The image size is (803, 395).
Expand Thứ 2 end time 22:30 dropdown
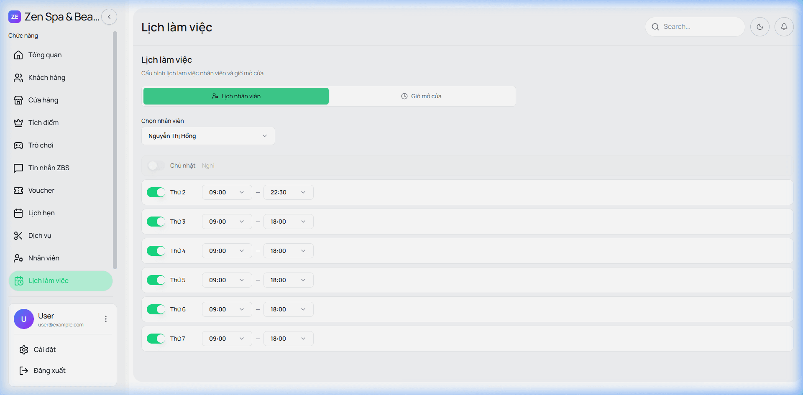tap(288, 192)
